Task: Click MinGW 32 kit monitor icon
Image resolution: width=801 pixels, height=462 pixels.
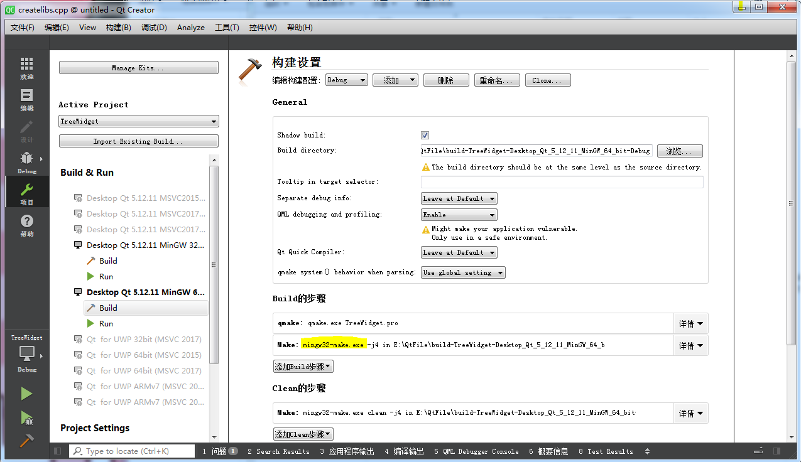Action: [78, 245]
